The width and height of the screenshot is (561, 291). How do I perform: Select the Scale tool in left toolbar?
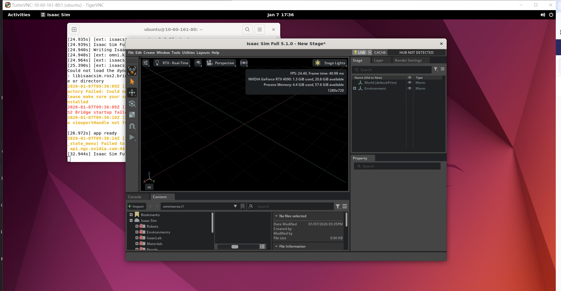[132, 115]
